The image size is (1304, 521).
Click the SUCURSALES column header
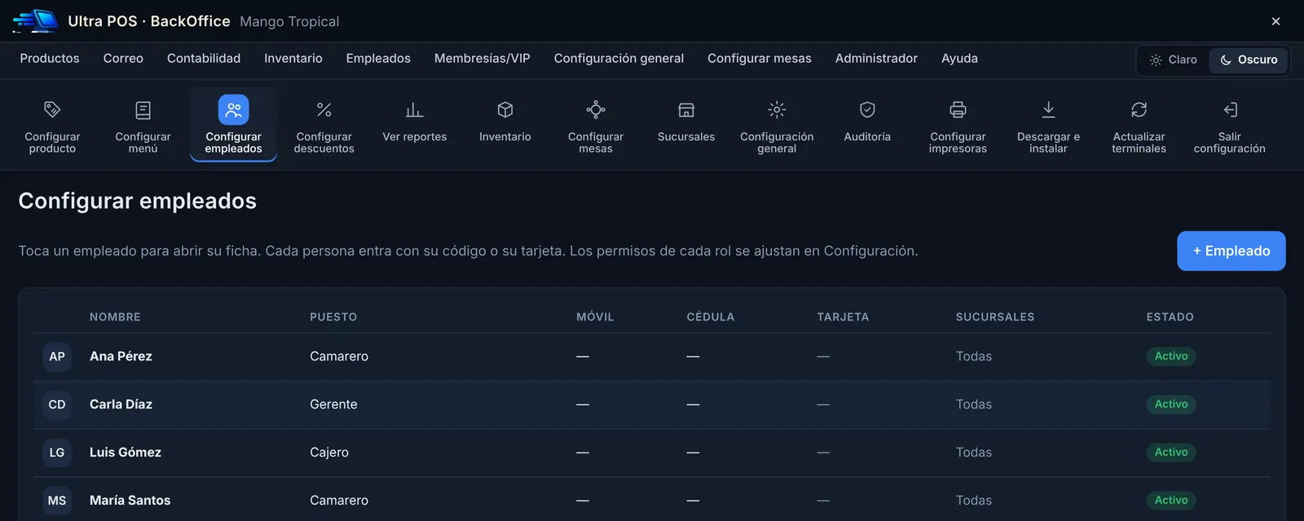pyautogui.click(x=995, y=317)
